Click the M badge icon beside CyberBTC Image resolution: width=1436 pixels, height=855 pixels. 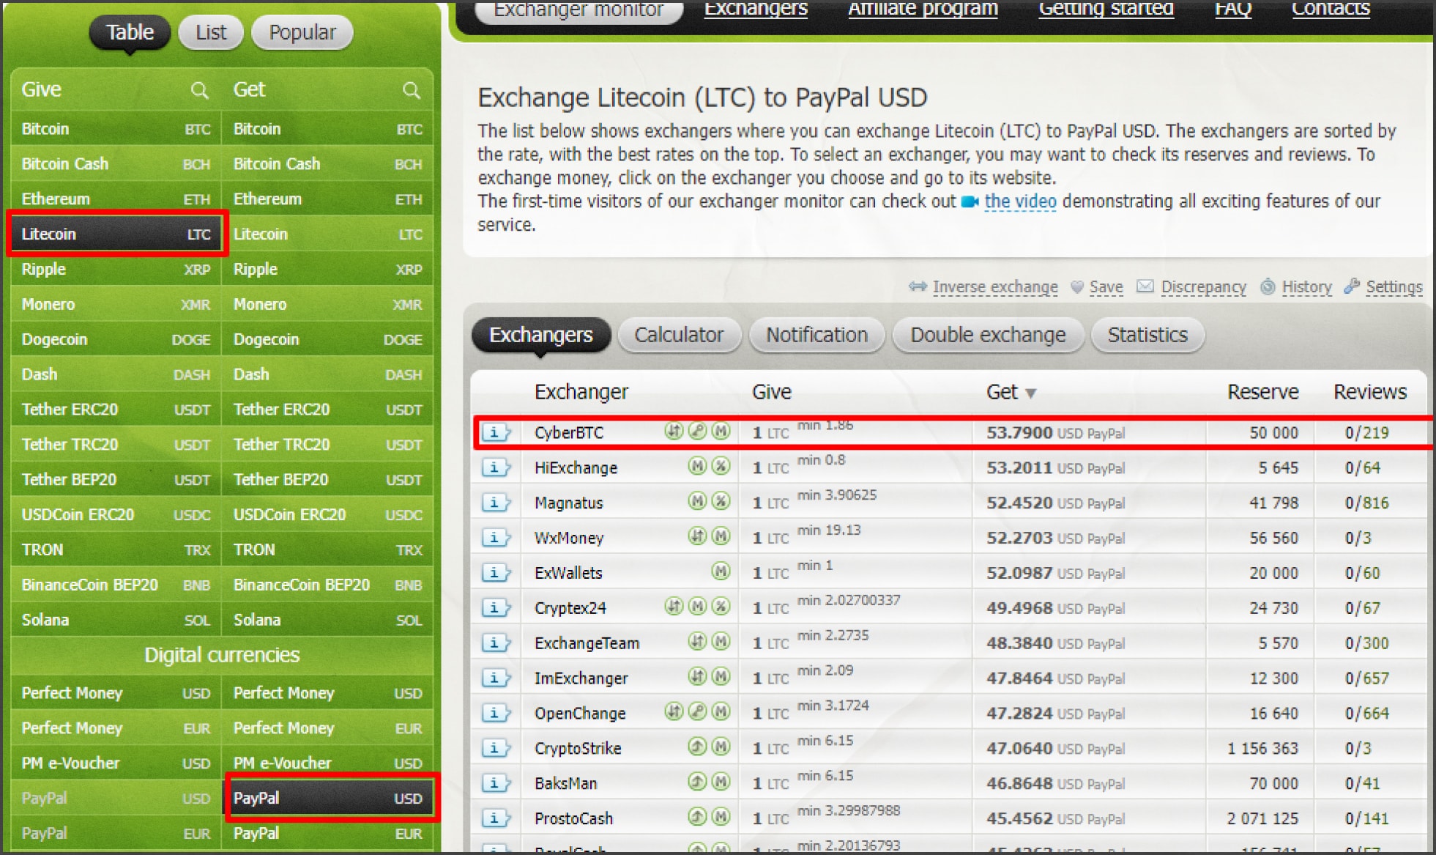tap(721, 431)
